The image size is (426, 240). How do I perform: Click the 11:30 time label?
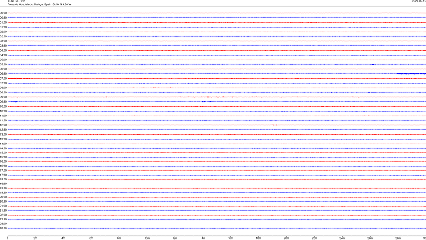coord(3,120)
